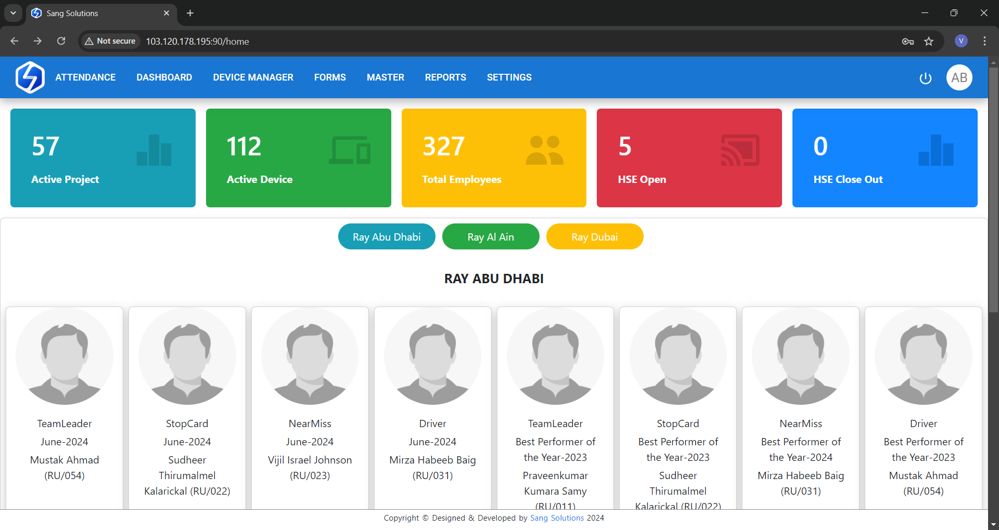Click the browser back arrow
This screenshot has height=530, width=999.
15,41
